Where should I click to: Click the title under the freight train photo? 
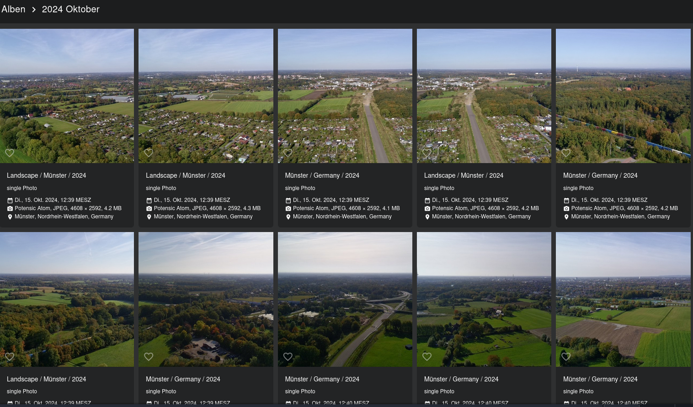click(600, 175)
